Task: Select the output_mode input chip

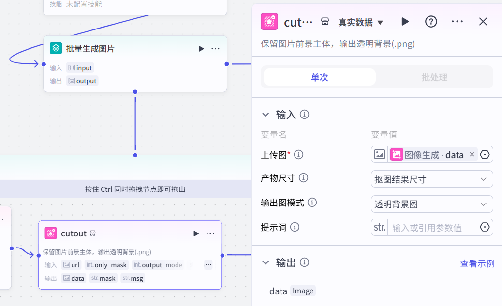Action: click(x=158, y=265)
